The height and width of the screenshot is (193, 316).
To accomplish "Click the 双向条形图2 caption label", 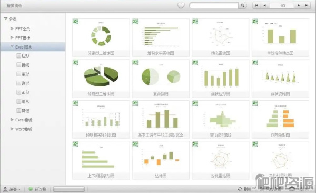I will (x=221, y=135).
